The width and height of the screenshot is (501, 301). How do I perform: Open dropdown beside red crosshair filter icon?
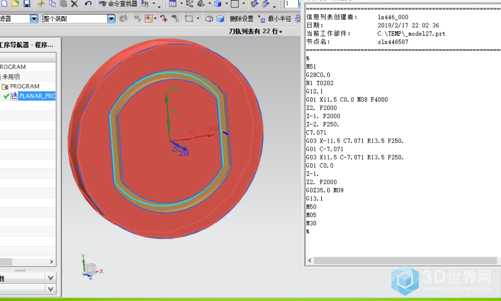155,19
